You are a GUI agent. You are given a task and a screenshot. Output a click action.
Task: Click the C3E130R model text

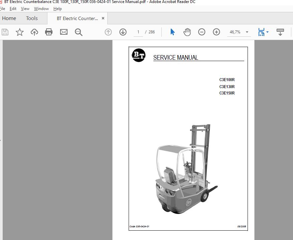click(x=227, y=86)
